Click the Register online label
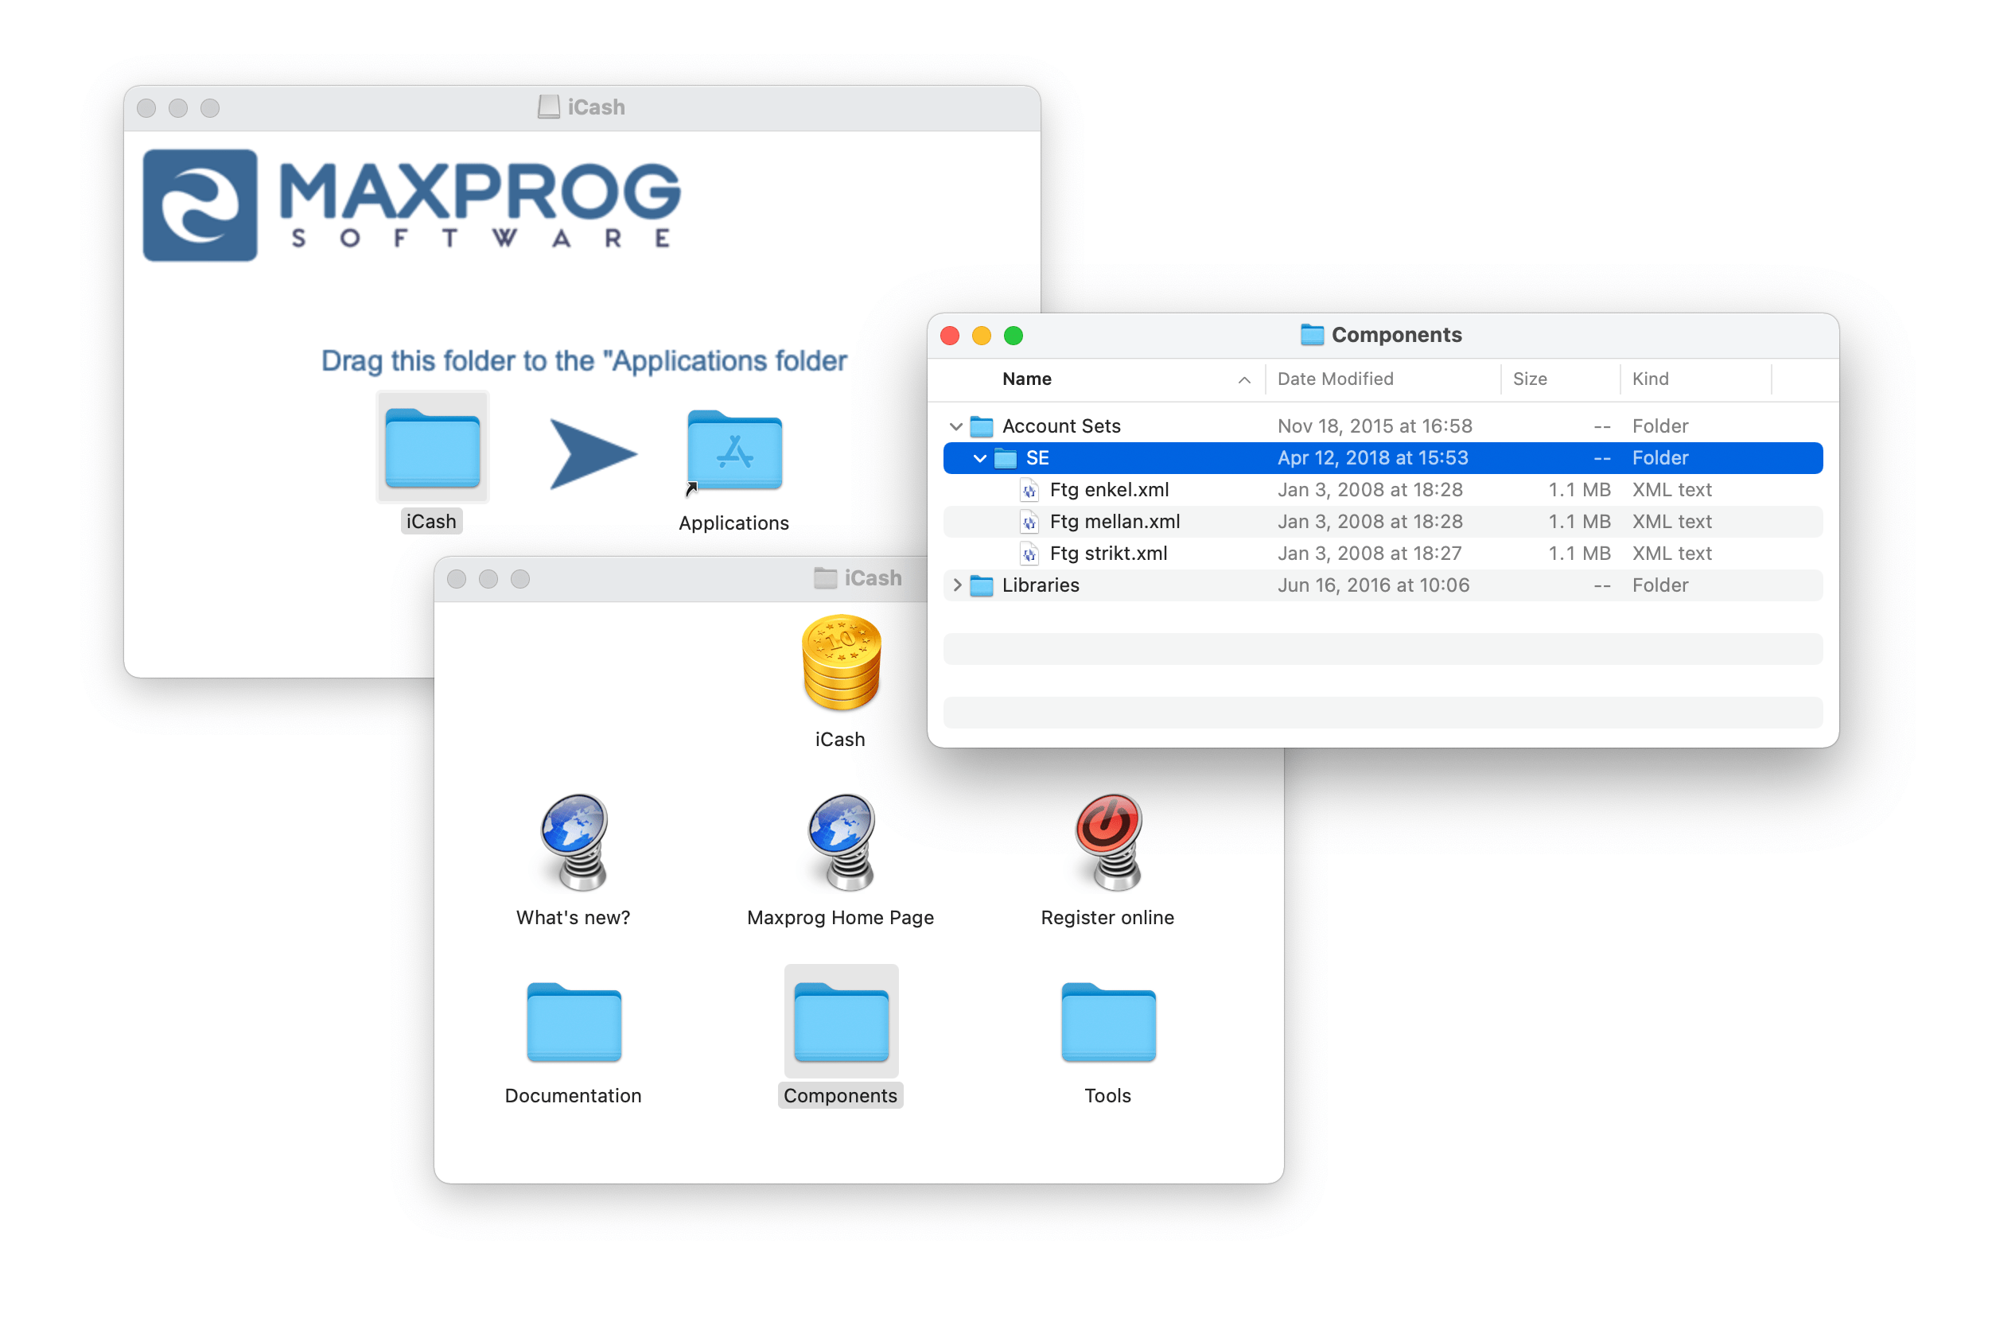The width and height of the screenshot is (1992, 1333). tap(1107, 917)
